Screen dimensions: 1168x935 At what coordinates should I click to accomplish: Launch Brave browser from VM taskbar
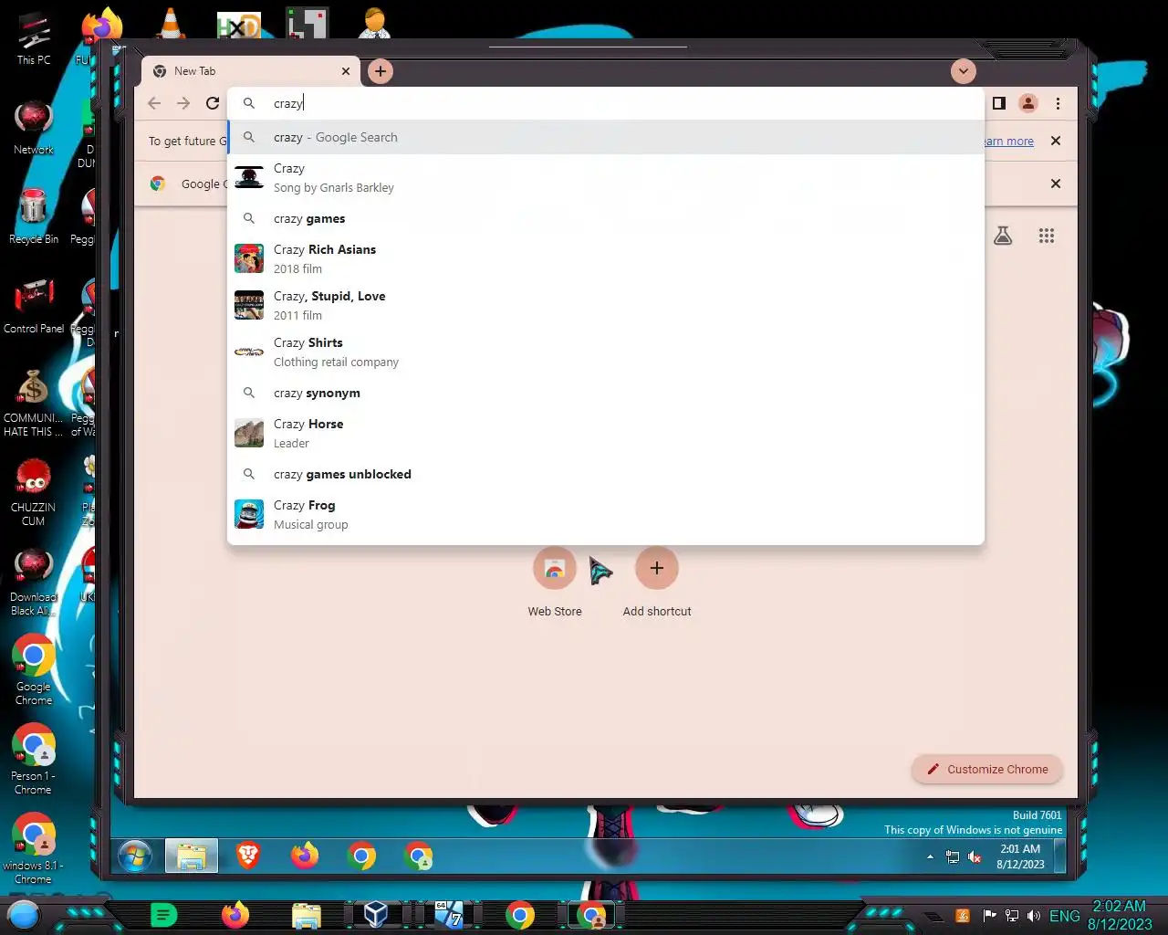pos(248,856)
